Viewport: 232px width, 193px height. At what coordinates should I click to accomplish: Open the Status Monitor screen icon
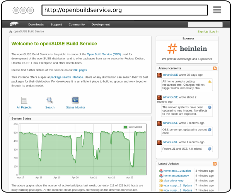point(75,100)
